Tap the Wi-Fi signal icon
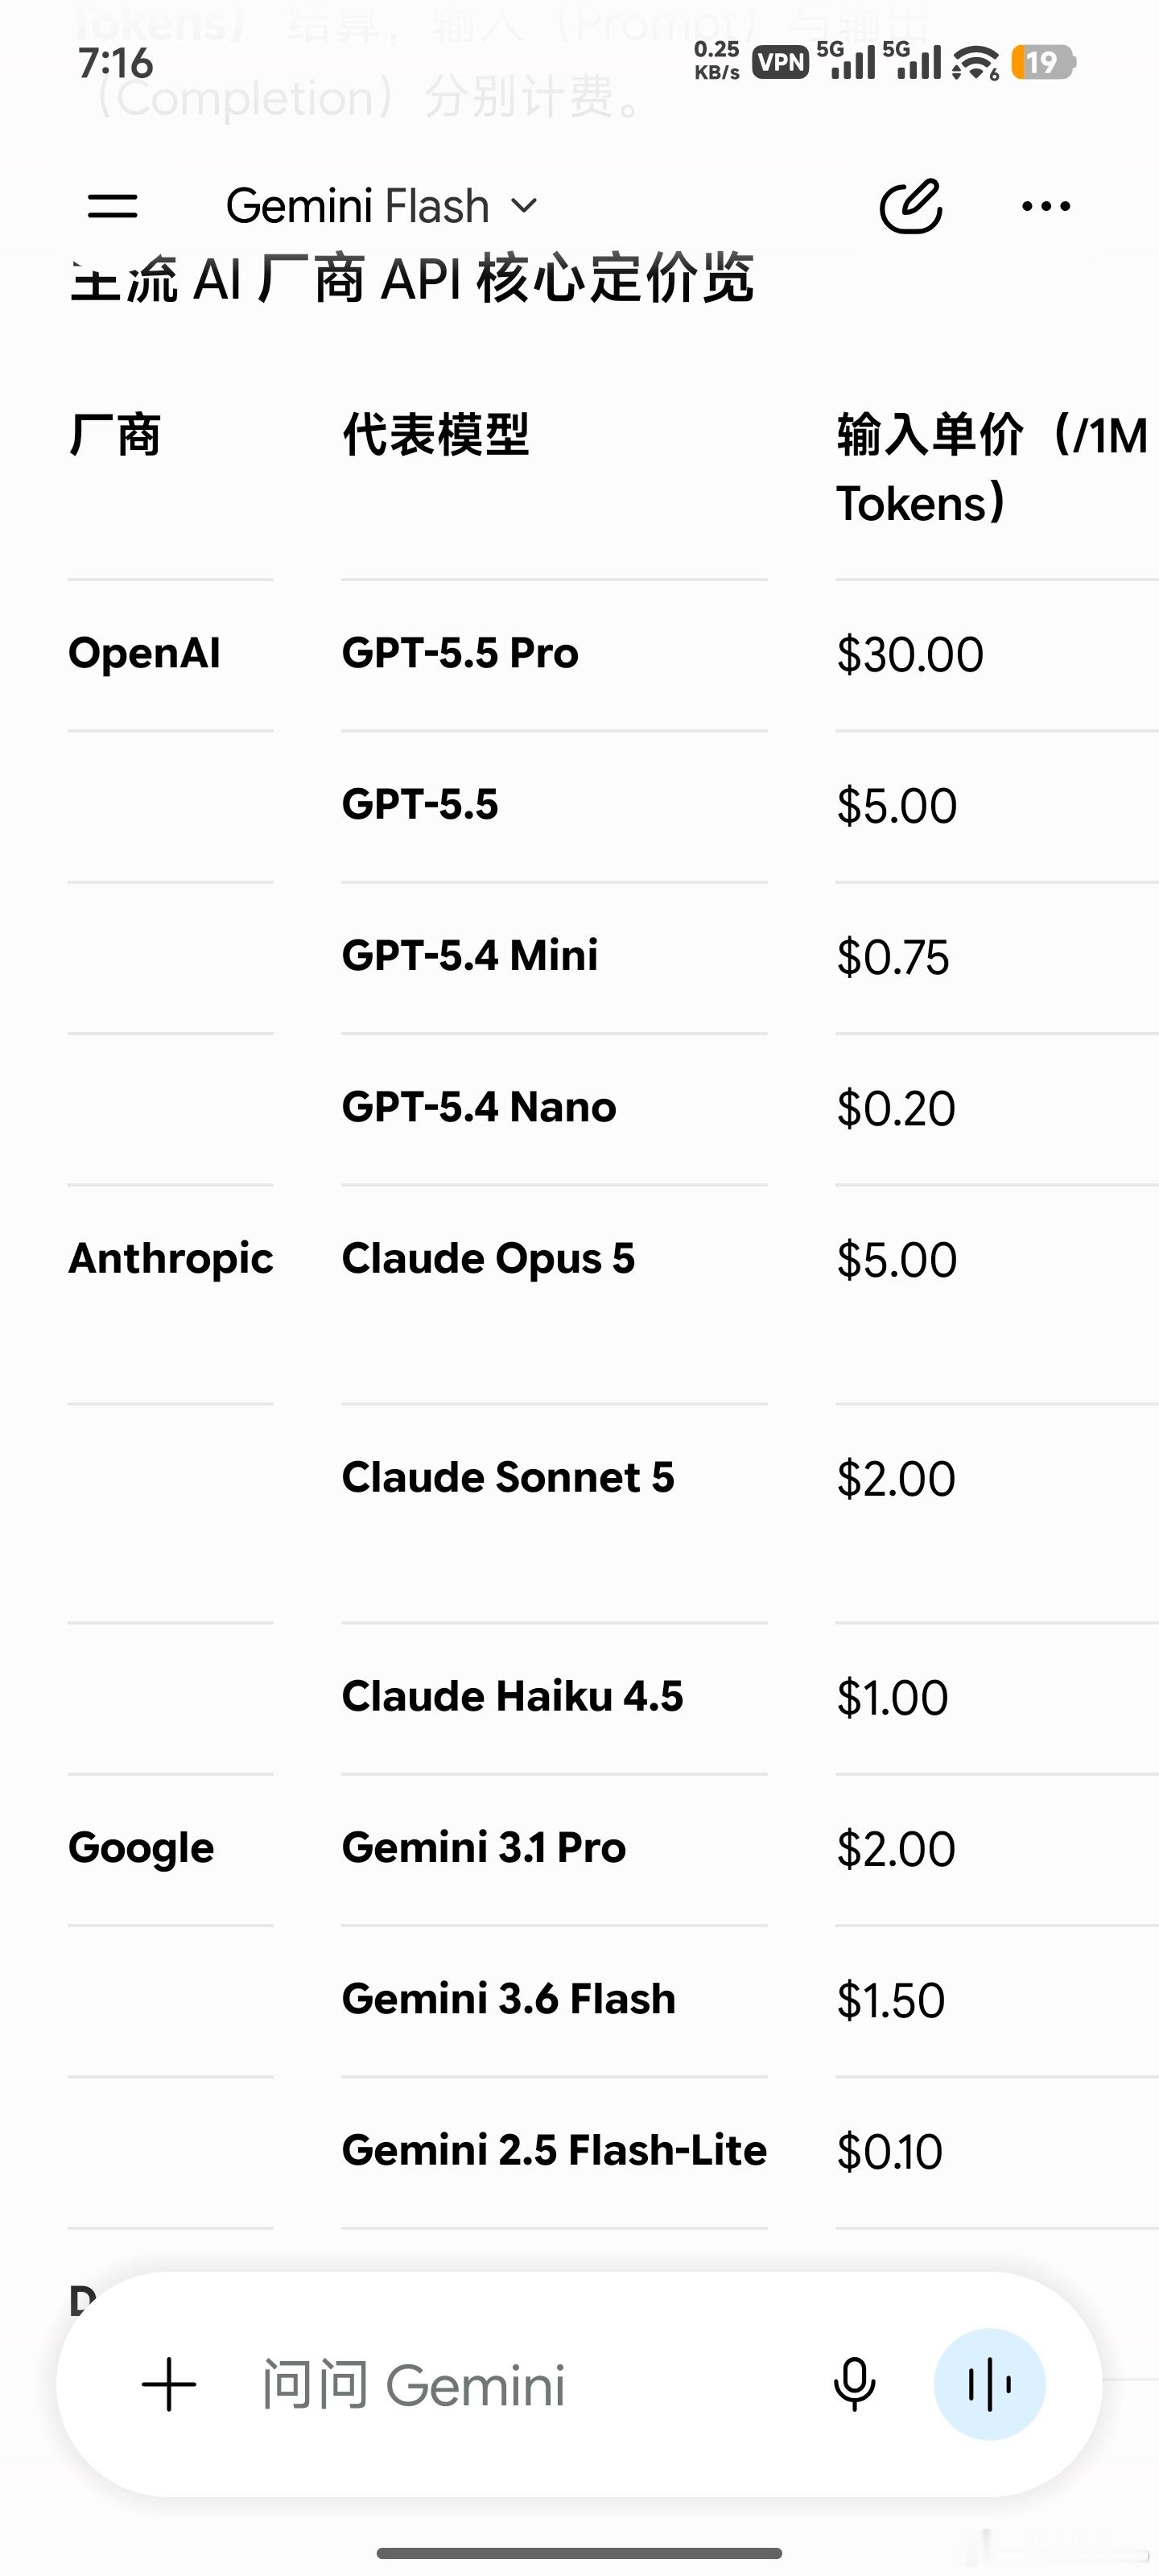 pyautogui.click(x=975, y=63)
